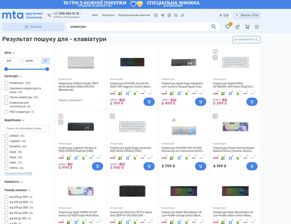Click the phone handset icon
The height and width of the screenshot is (224, 291).
click(x=49, y=15)
